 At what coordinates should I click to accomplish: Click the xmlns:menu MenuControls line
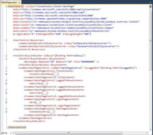point(61,31)
